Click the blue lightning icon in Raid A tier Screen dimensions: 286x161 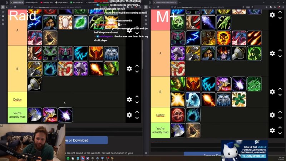coord(35,23)
